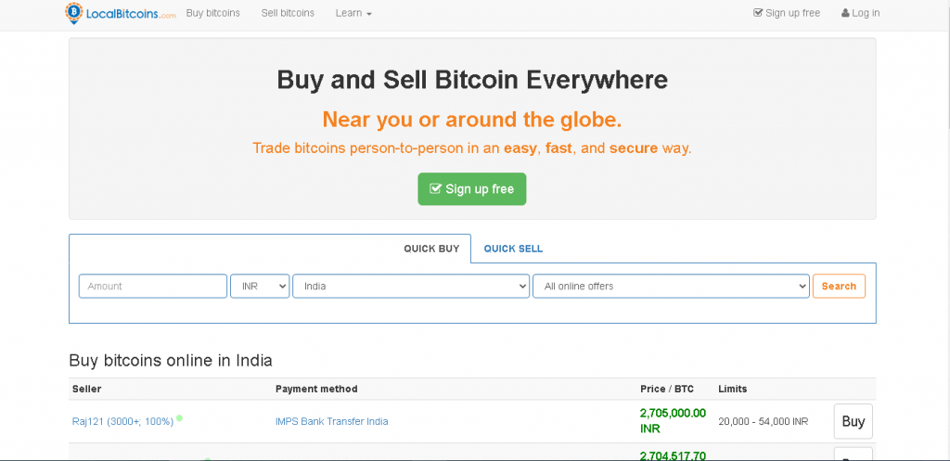The height and width of the screenshot is (461, 950).
Task: Expand the Learn dropdown menu
Action: [353, 13]
